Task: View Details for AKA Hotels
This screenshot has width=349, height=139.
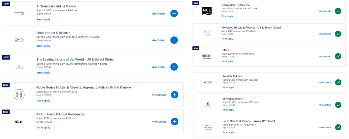Action: pos(159,122)
